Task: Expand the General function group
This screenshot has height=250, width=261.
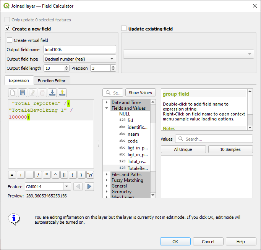Action: pyautogui.click(x=107, y=186)
